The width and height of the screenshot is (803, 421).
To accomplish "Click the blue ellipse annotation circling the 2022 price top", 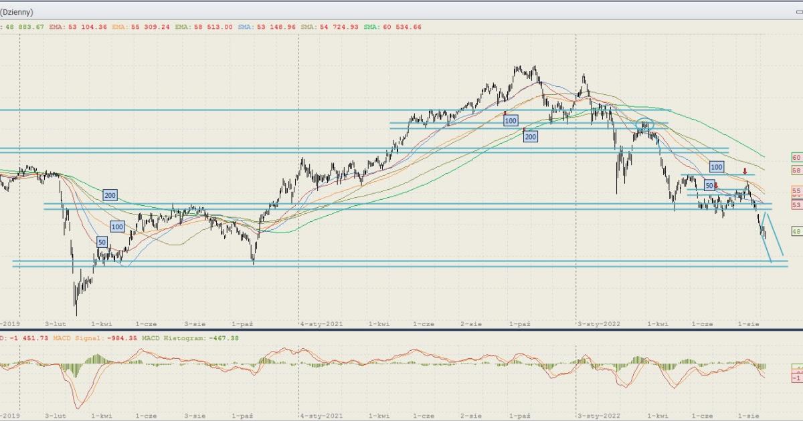I will tap(644, 124).
